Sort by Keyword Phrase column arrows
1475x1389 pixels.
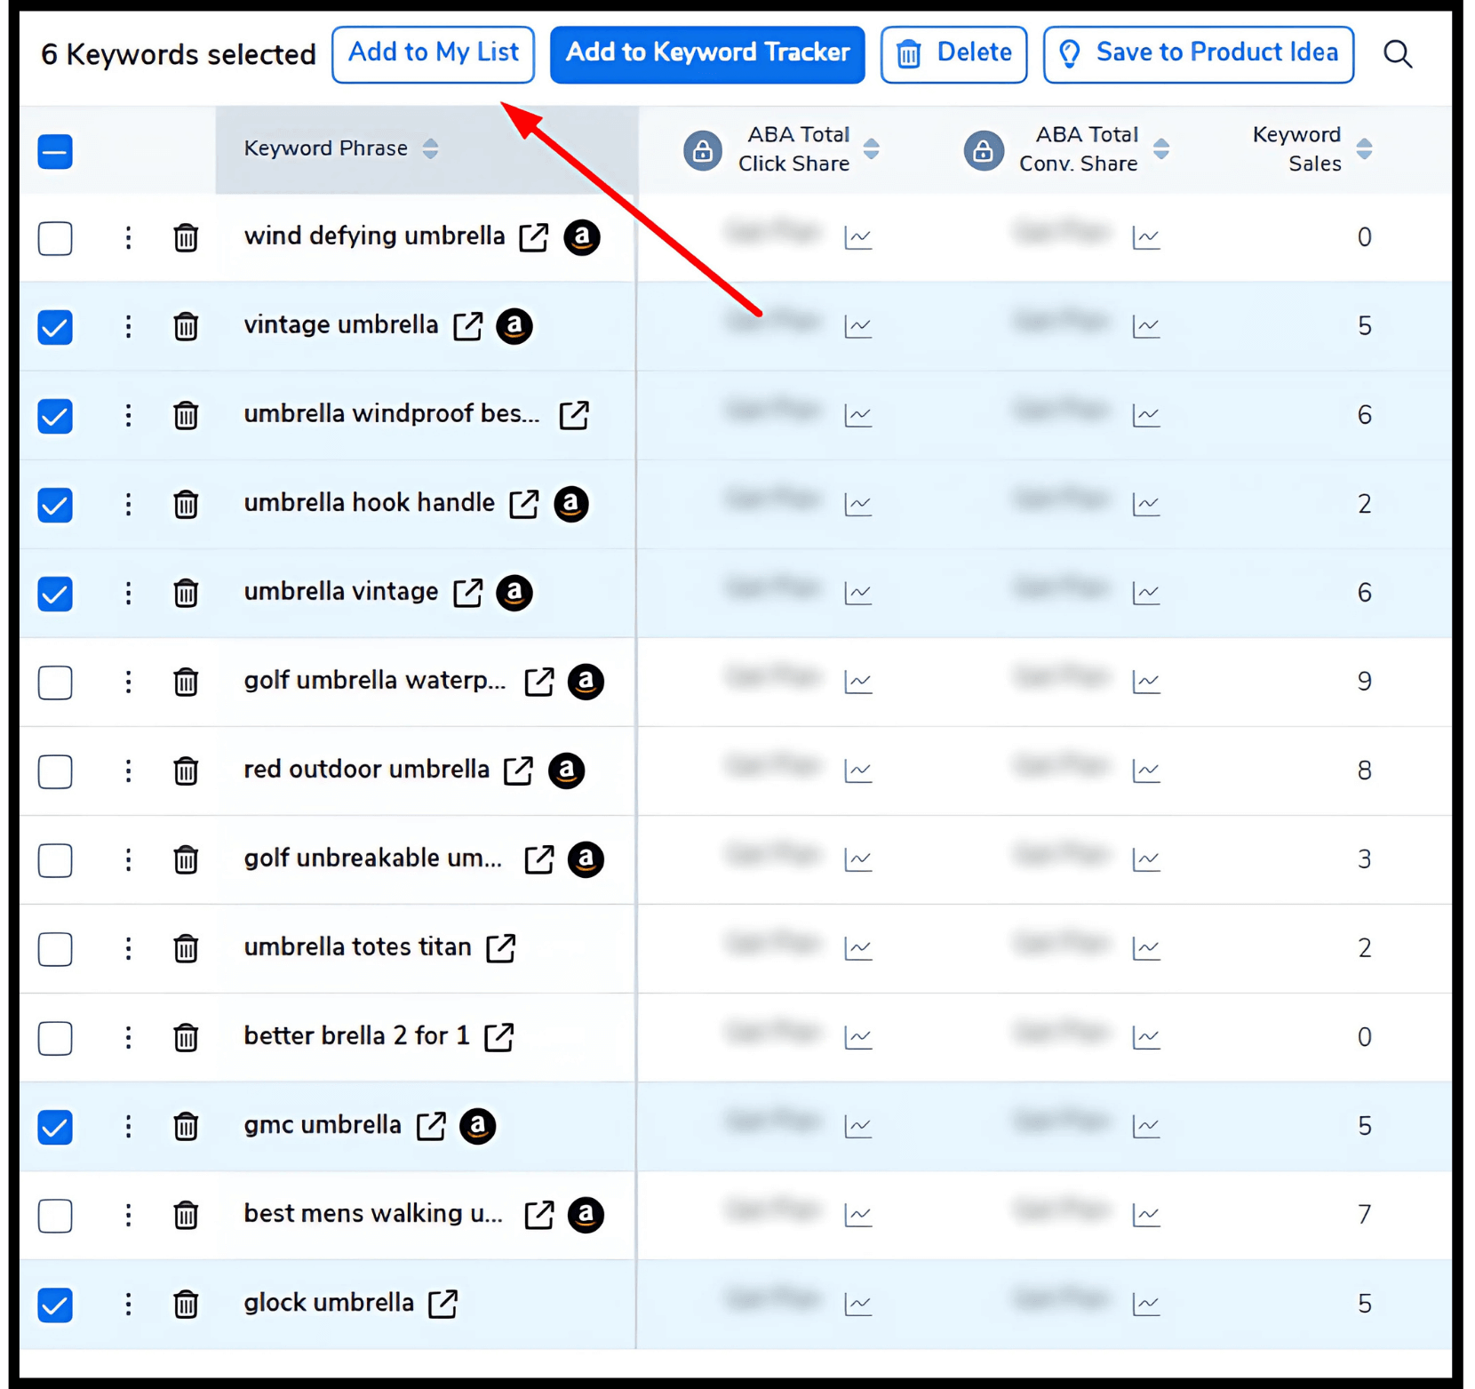click(x=431, y=148)
